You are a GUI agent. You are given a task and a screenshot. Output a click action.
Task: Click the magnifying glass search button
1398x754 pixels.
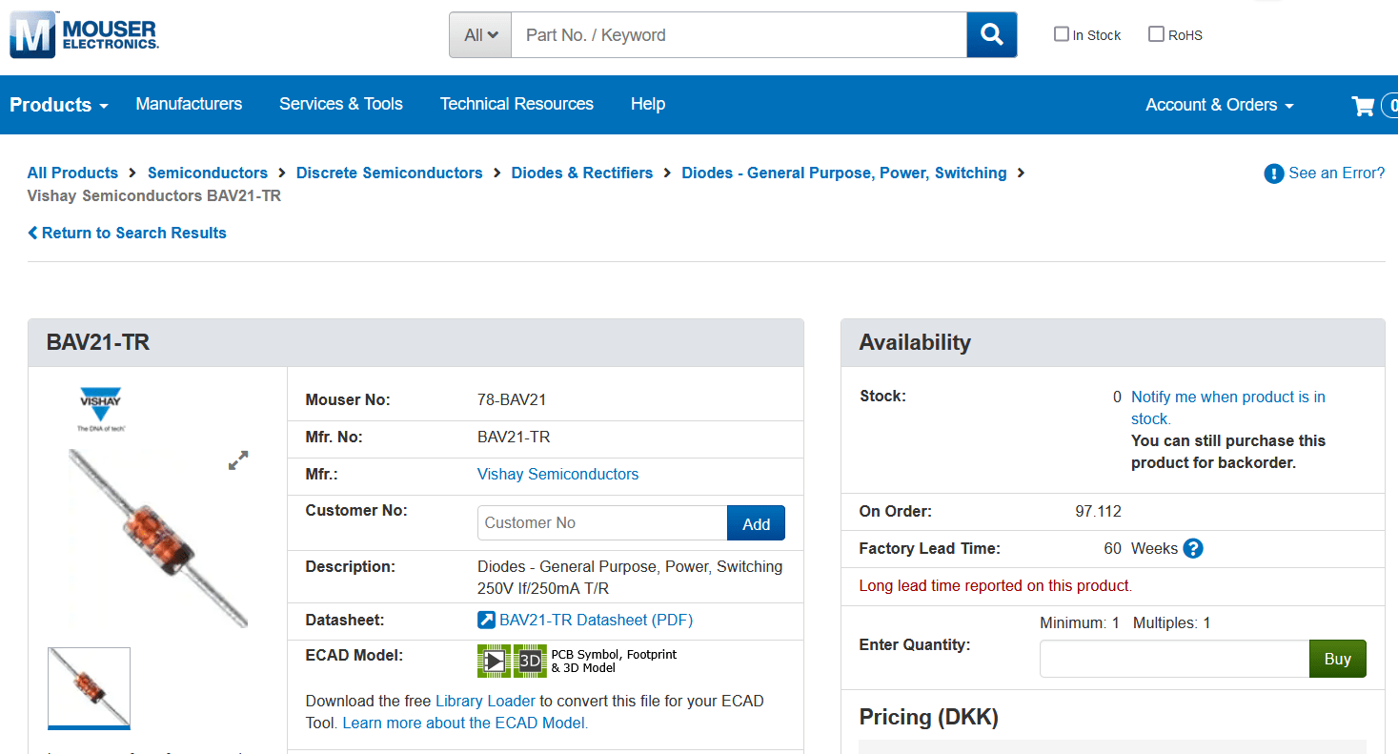[991, 35]
